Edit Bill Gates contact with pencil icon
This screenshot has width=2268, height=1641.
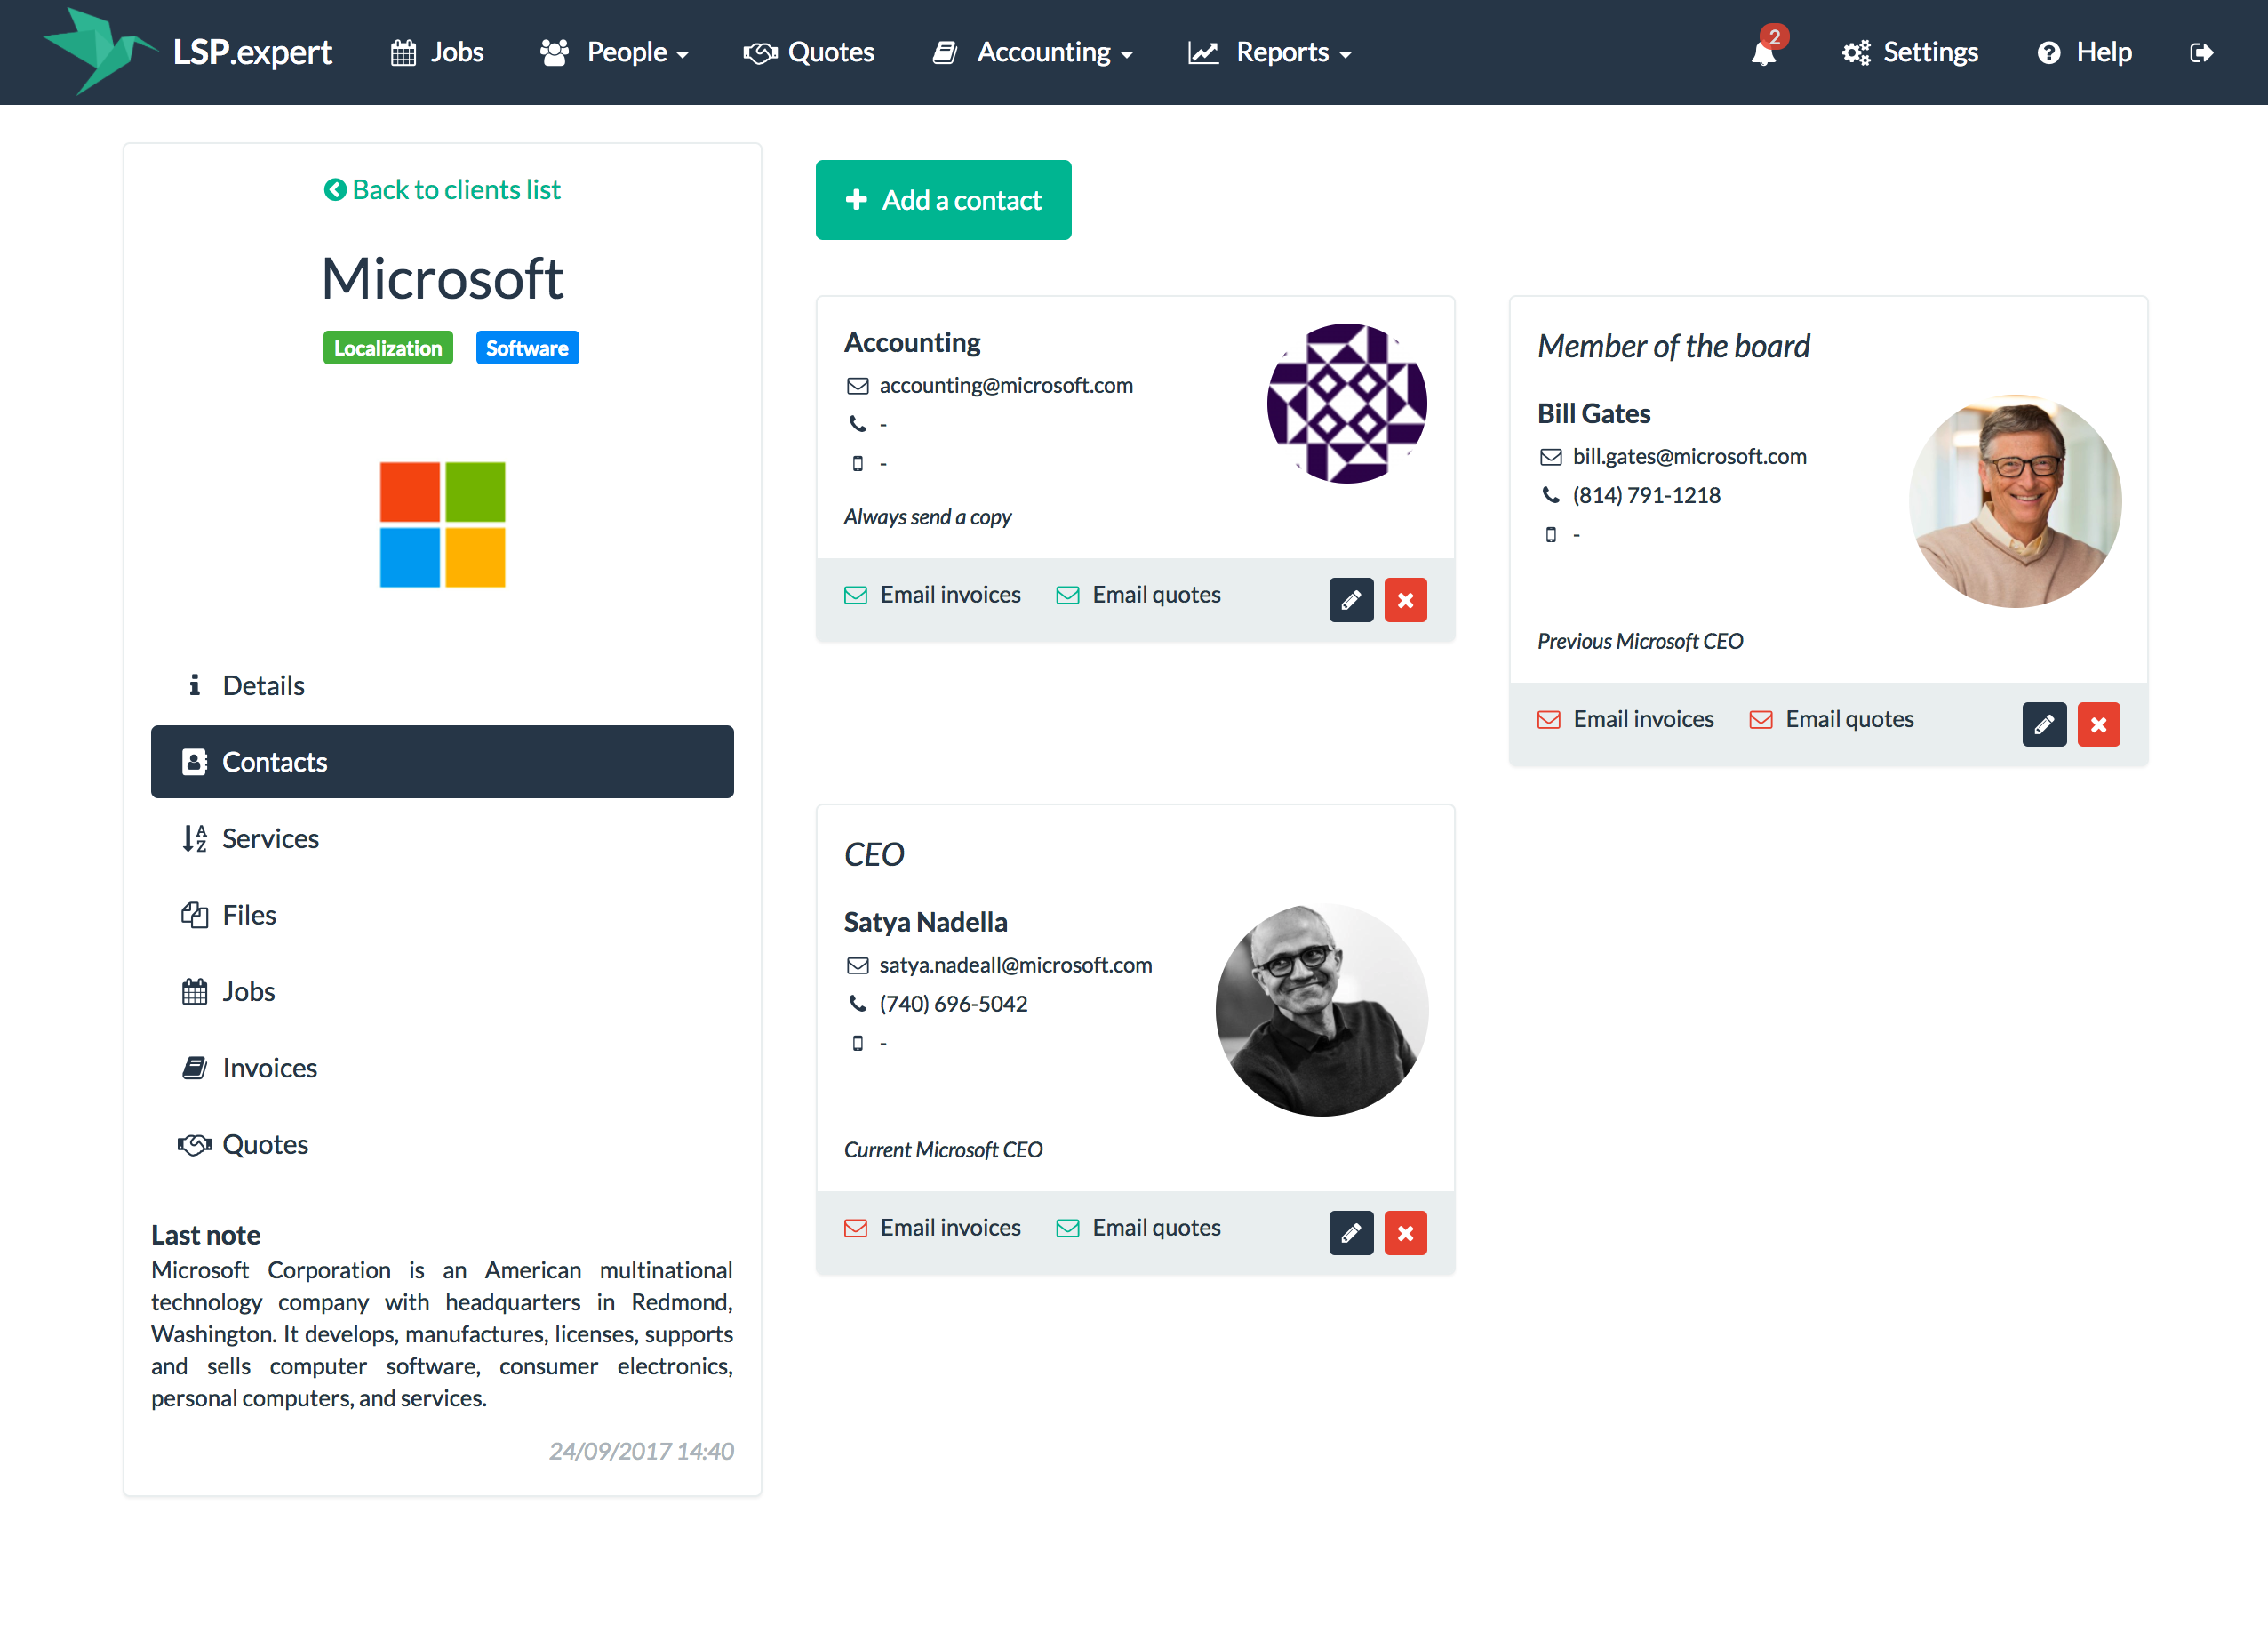click(2044, 724)
